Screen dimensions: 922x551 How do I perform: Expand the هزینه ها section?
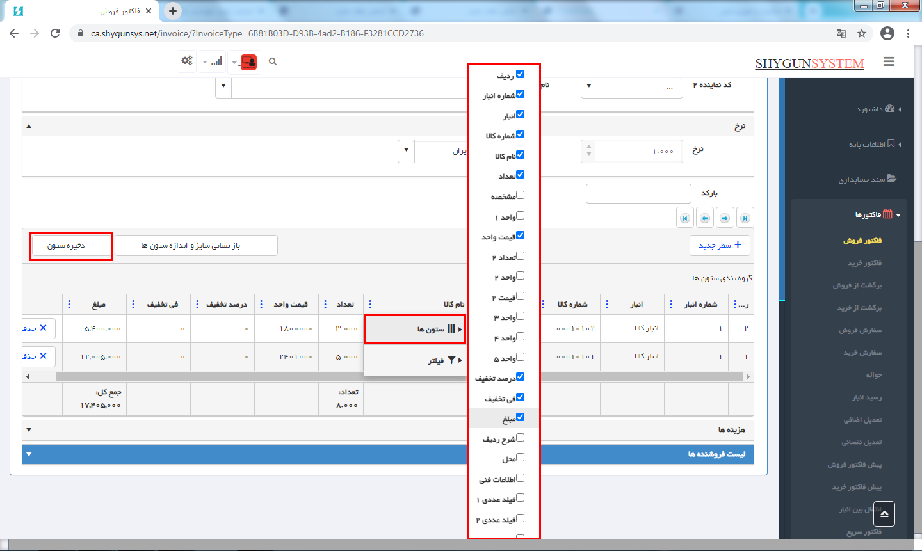click(x=29, y=430)
